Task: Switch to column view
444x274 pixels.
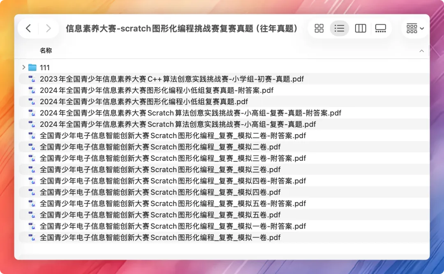Action: (360, 28)
